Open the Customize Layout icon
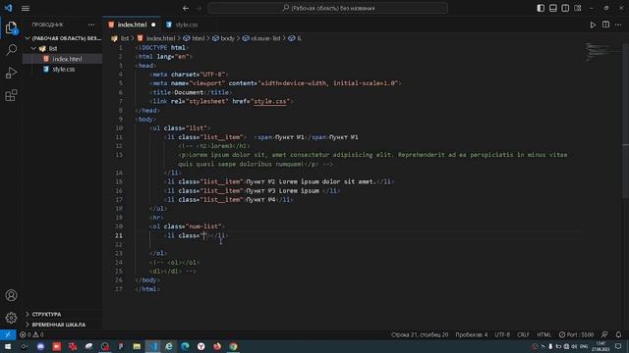This screenshot has width=629, height=353. click(578, 8)
